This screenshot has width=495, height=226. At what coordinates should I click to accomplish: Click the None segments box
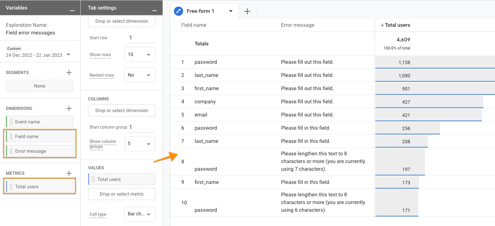pos(39,86)
